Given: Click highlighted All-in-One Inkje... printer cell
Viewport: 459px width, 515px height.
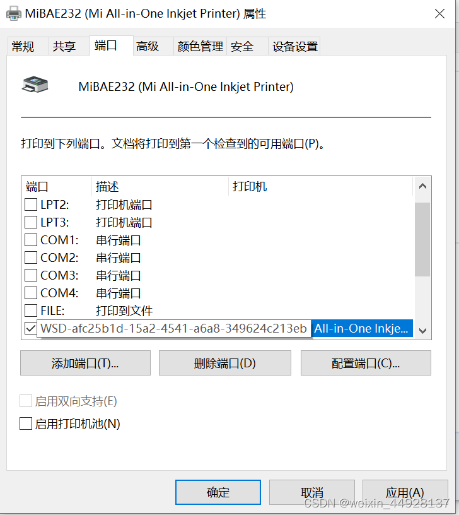Looking at the screenshot, I should click(x=361, y=328).
